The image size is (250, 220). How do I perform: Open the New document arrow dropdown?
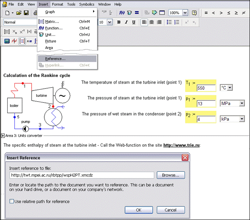coord(12,13)
